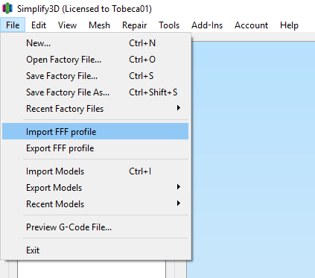The image size is (315, 278).
Task: Open the Add-Ins menu
Action: point(207,25)
